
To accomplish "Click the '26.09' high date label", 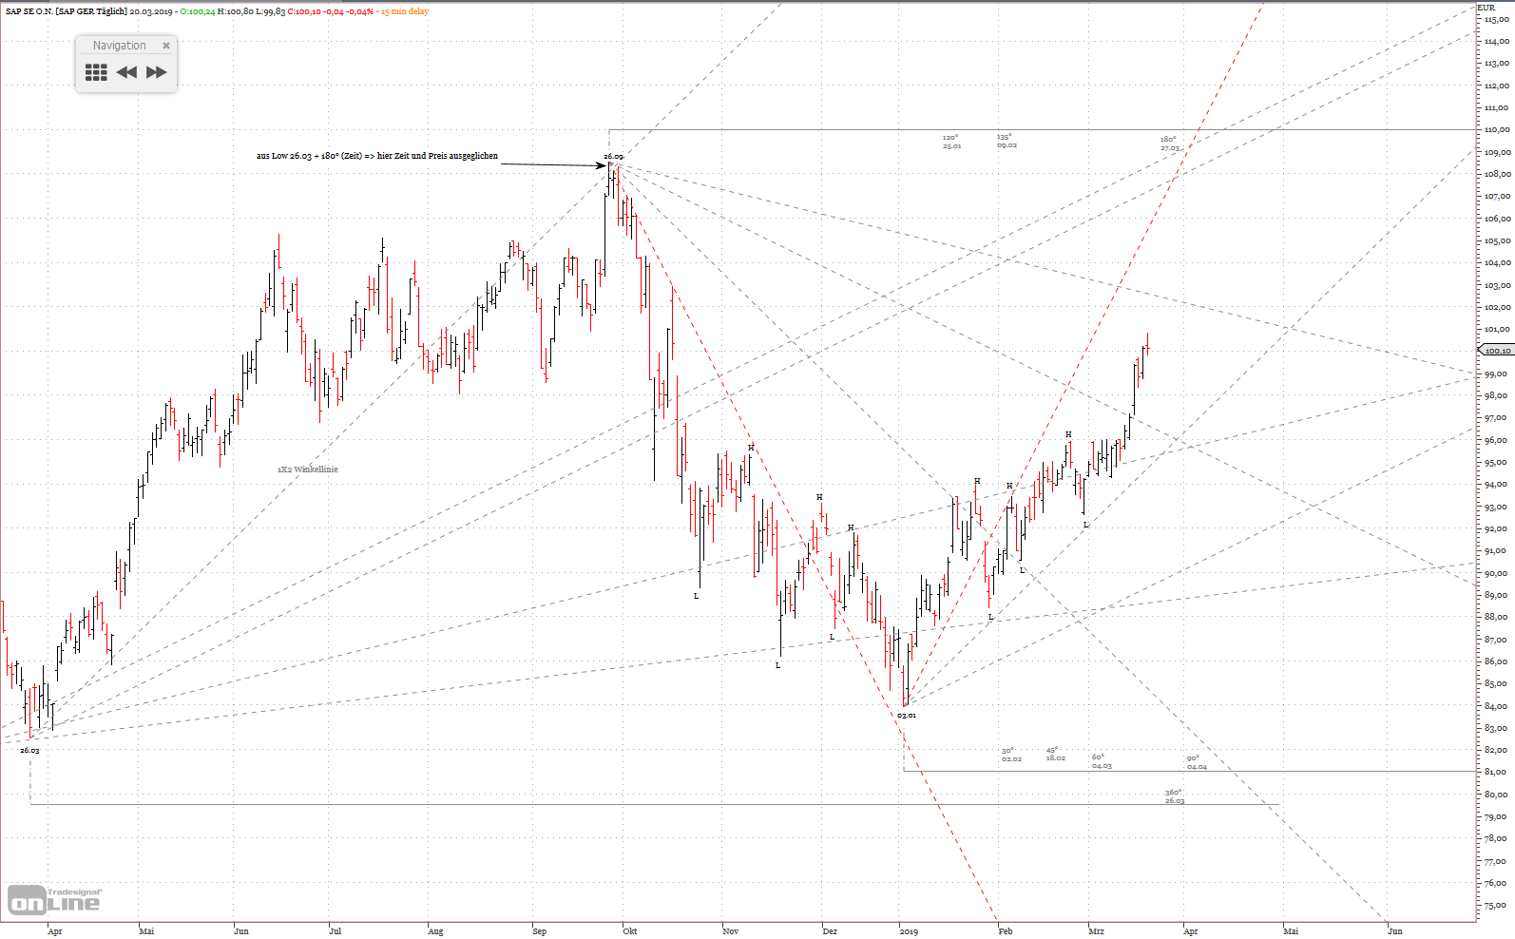I will [614, 156].
